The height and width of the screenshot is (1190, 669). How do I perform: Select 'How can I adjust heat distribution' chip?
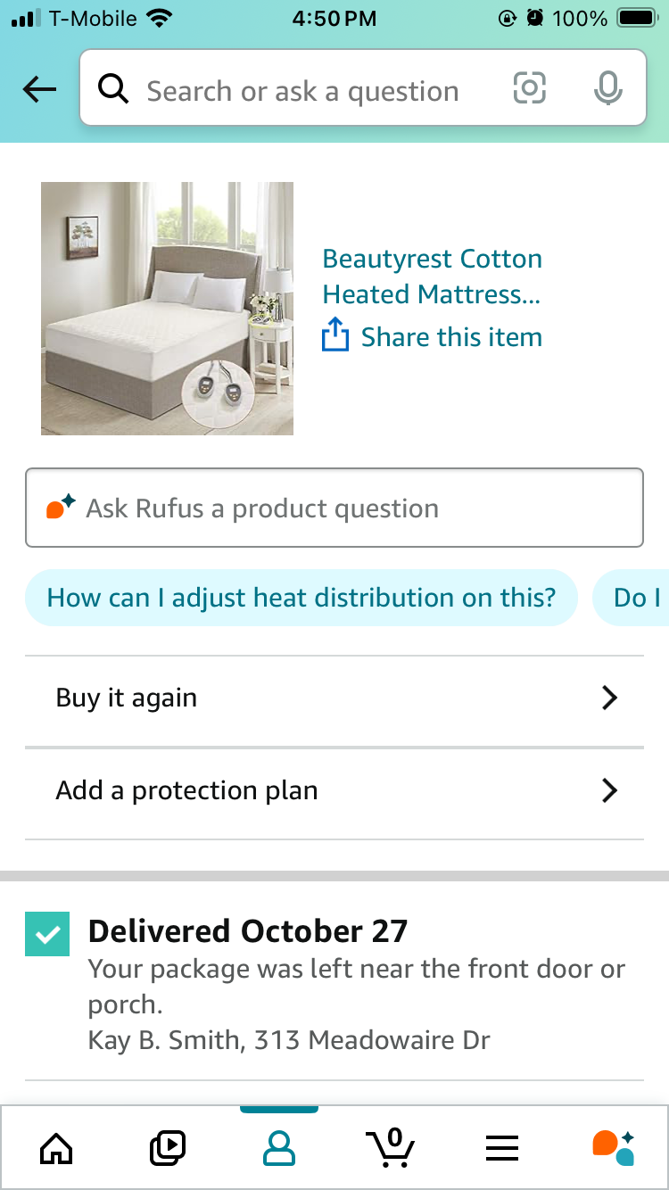(x=301, y=598)
